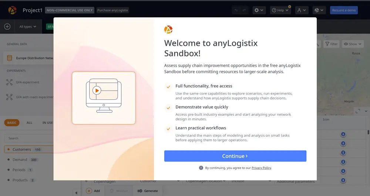Click the Generate button
The image size is (370, 196).
click(x=148, y=191)
